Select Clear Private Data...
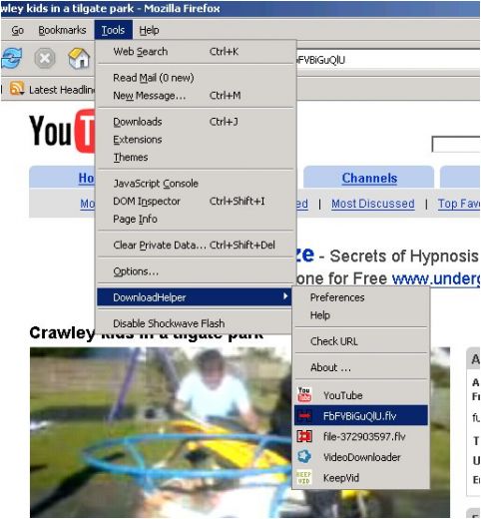The width and height of the screenshot is (481, 519). point(196,246)
